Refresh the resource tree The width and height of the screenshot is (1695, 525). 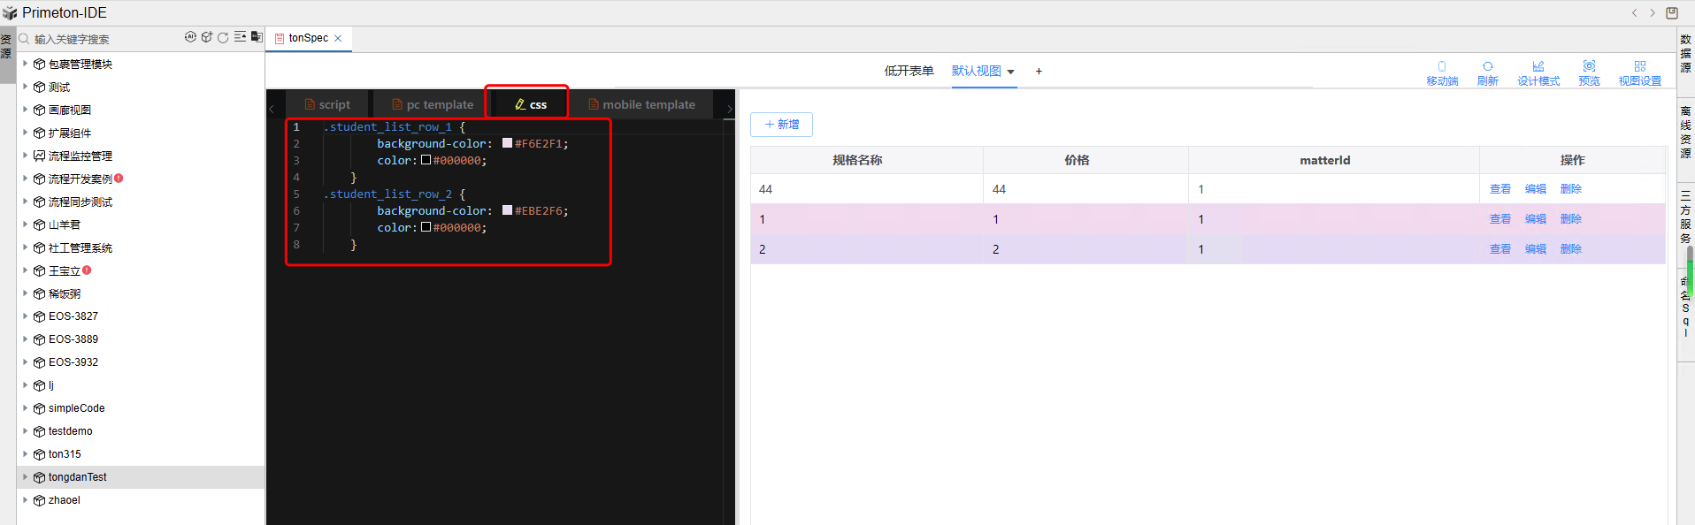[x=223, y=37]
